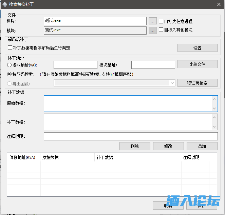The image size is (225, 215).
Task: Click the 添加 button
Action: point(202,146)
